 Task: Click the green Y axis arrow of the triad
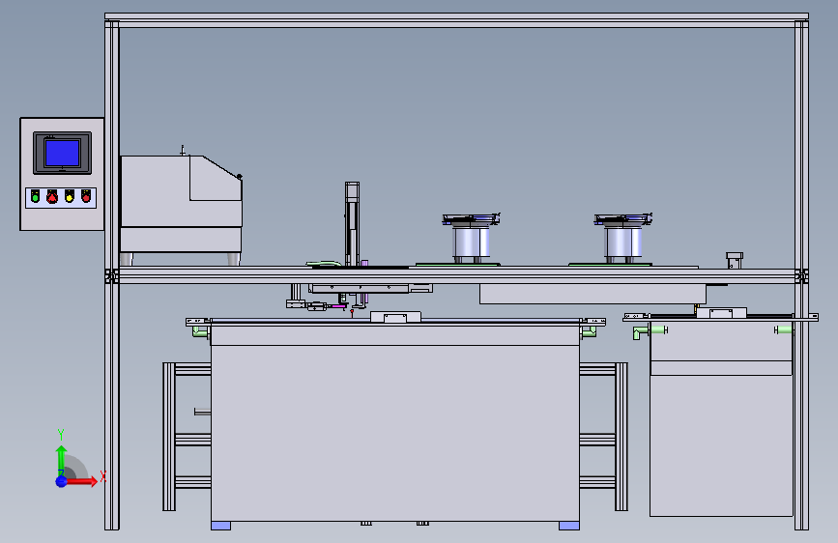62,459
